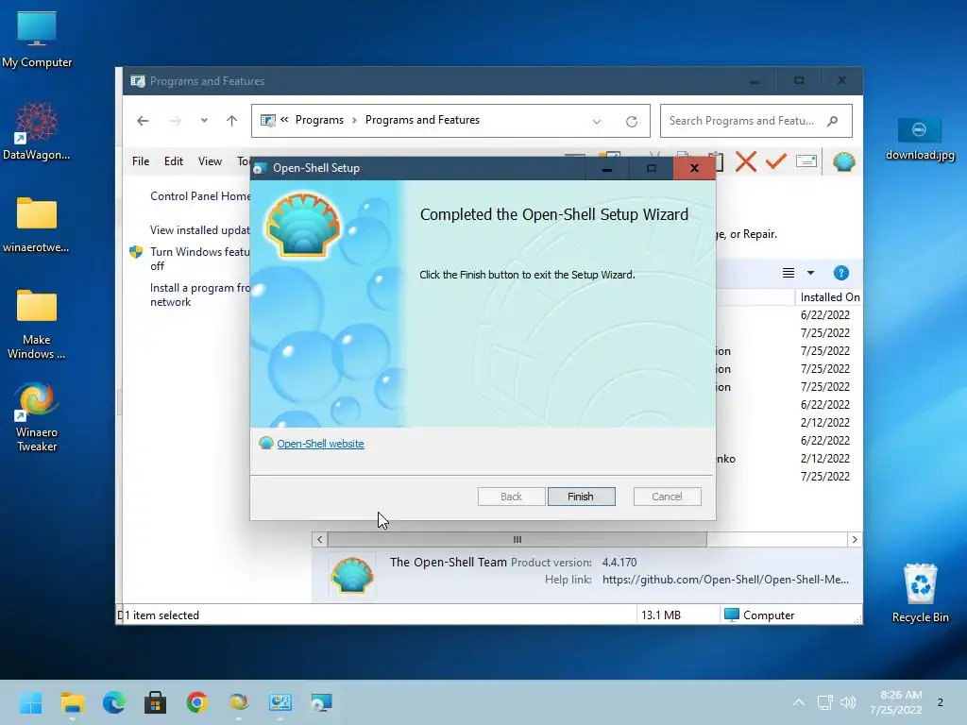Image resolution: width=967 pixels, height=725 pixels.
Task: Open the Windows Start button
Action: (31, 702)
